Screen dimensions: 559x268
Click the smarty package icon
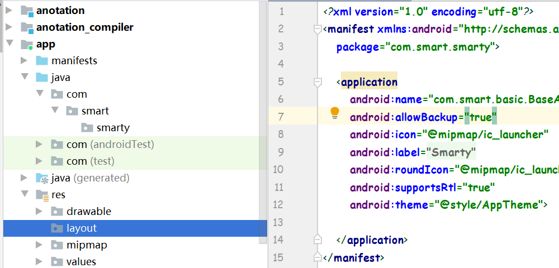tap(87, 127)
